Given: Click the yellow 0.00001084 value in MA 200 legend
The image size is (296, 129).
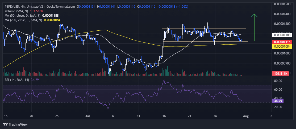Looking at the screenshot, I should click(53, 20).
